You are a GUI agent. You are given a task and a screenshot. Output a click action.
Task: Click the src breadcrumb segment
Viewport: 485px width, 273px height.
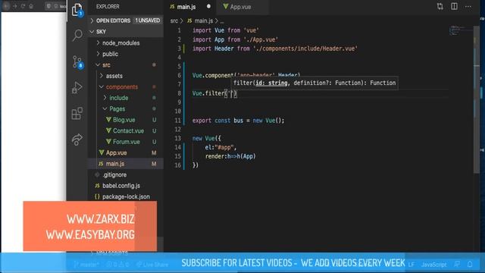tap(174, 20)
